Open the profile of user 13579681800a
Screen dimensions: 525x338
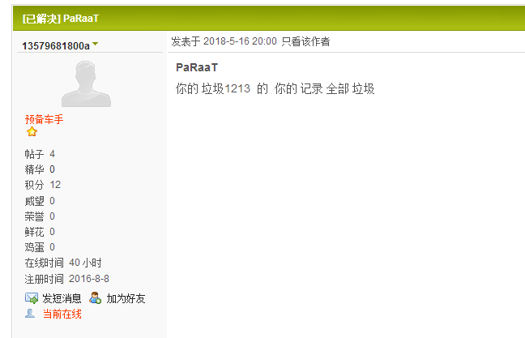click(x=55, y=45)
